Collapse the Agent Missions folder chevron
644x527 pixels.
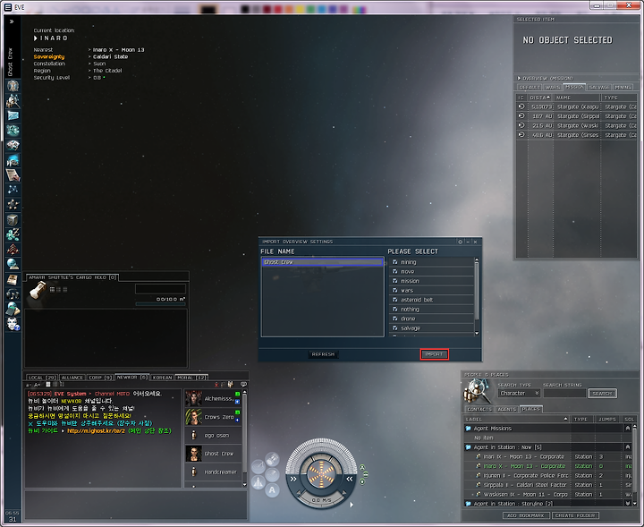click(x=627, y=428)
